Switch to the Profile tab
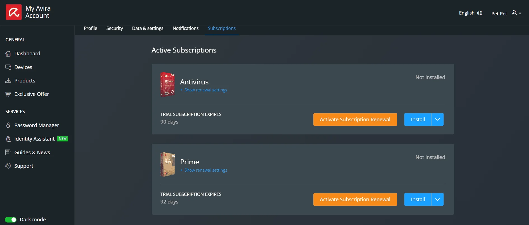The height and width of the screenshot is (225, 529). [90, 28]
